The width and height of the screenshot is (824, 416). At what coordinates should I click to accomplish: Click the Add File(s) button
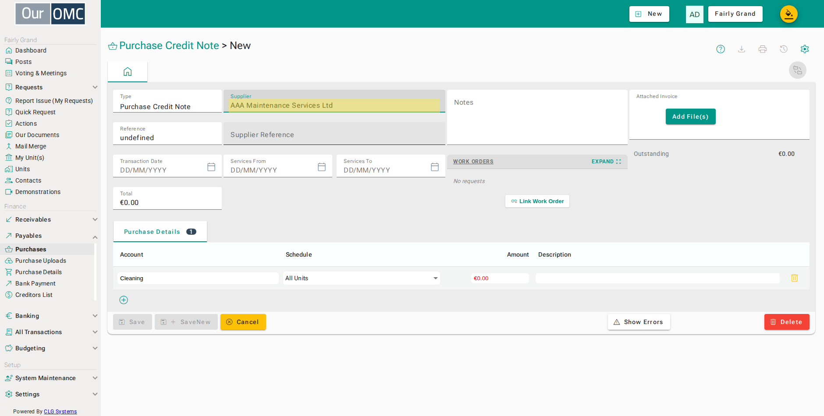tap(690, 116)
